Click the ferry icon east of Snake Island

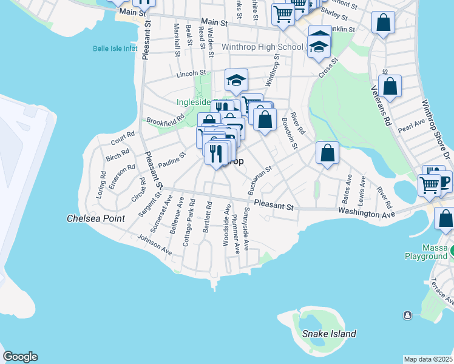[406, 315]
